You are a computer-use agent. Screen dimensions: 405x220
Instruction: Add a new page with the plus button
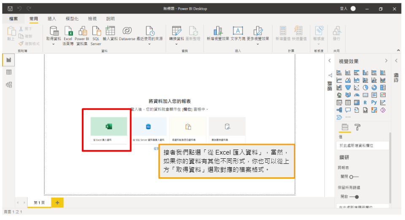[57, 203]
